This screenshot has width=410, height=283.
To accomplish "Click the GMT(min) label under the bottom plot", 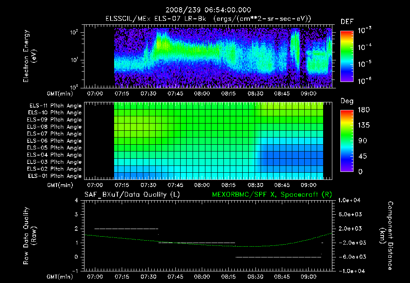I will tap(60, 277).
